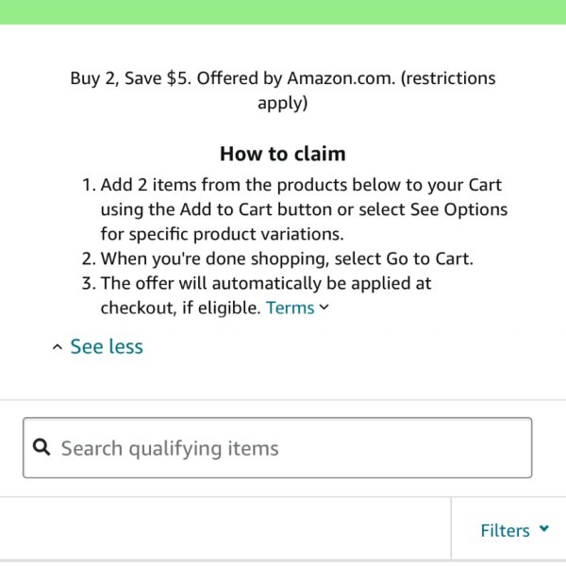
Task: Click the empty bar left of Filters
Action: tap(225, 528)
